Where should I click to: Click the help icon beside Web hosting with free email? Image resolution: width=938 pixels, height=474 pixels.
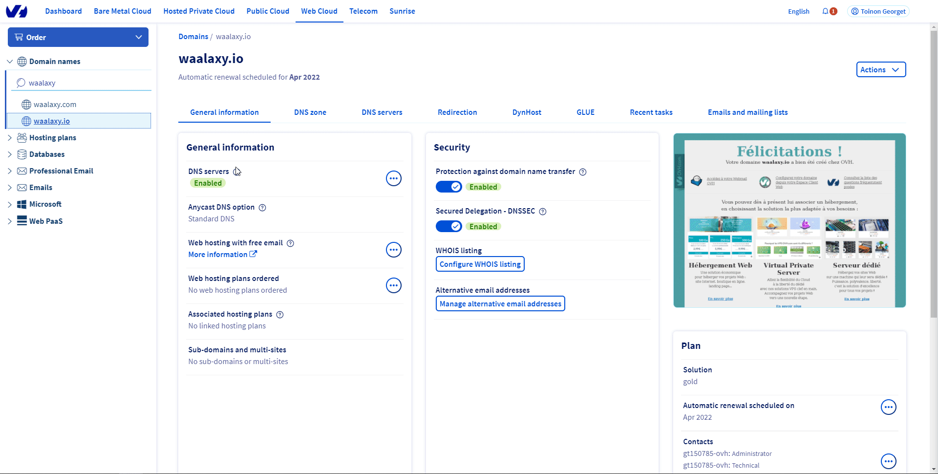(x=290, y=243)
